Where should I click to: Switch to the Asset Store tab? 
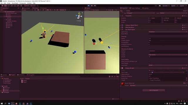(26, 8)
